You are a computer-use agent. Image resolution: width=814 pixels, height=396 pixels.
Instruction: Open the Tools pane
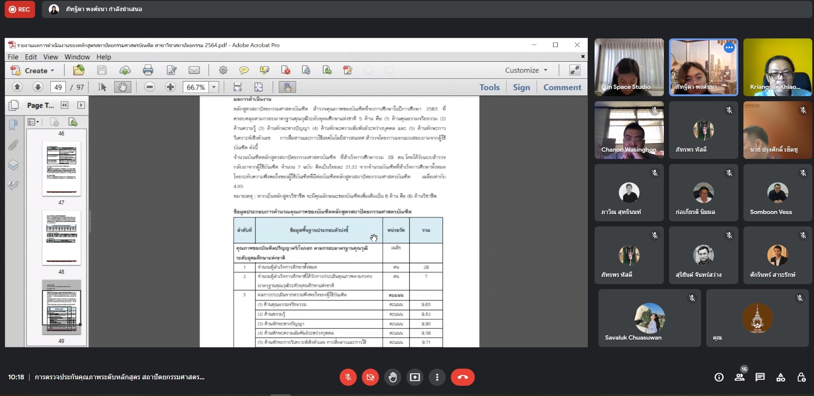pyautogui.click(x=489, y=87)
